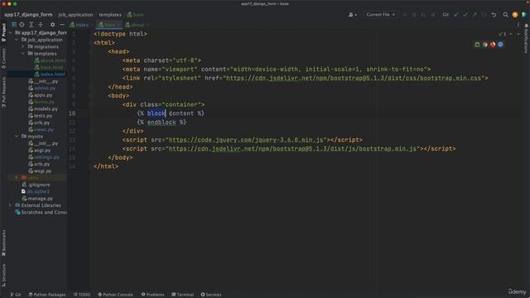Viewport: 530px width, 298px height.
Task: Open views.py file
Action: click(41, 129)
